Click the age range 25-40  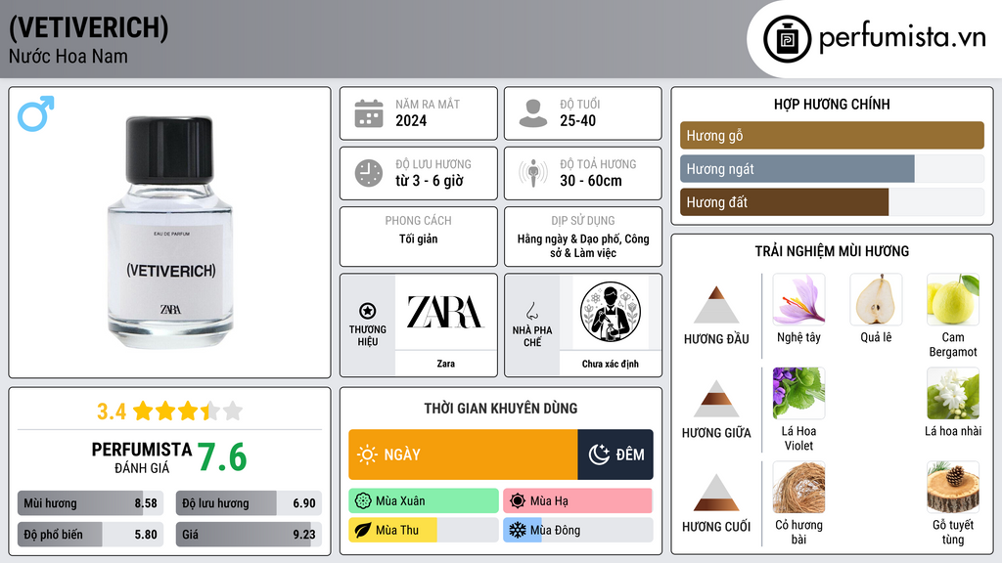pos(577,120)
